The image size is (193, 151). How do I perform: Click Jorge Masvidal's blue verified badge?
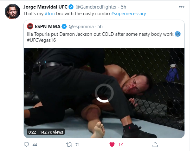pyautogui.click(x=71, y=7)
